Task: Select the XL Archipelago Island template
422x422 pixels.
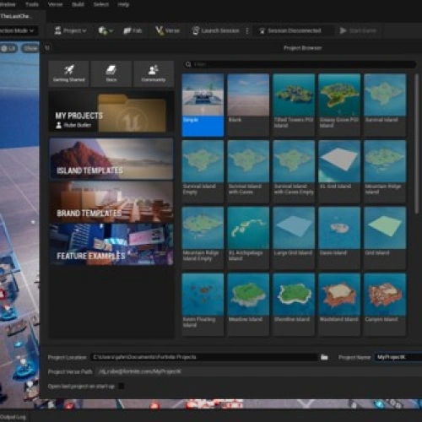Action: pyautogui.click(x=248, y=238)
